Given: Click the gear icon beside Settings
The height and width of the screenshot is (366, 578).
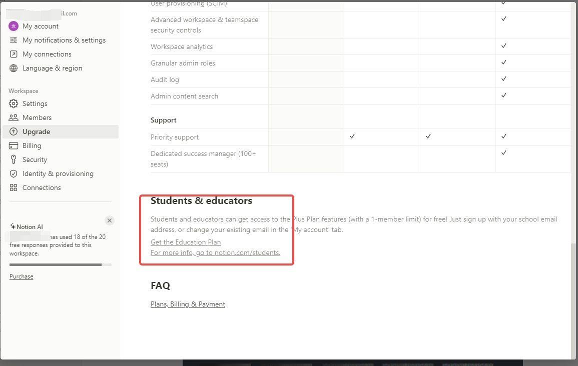Looking at the screenshot, I should pos(14,103).
